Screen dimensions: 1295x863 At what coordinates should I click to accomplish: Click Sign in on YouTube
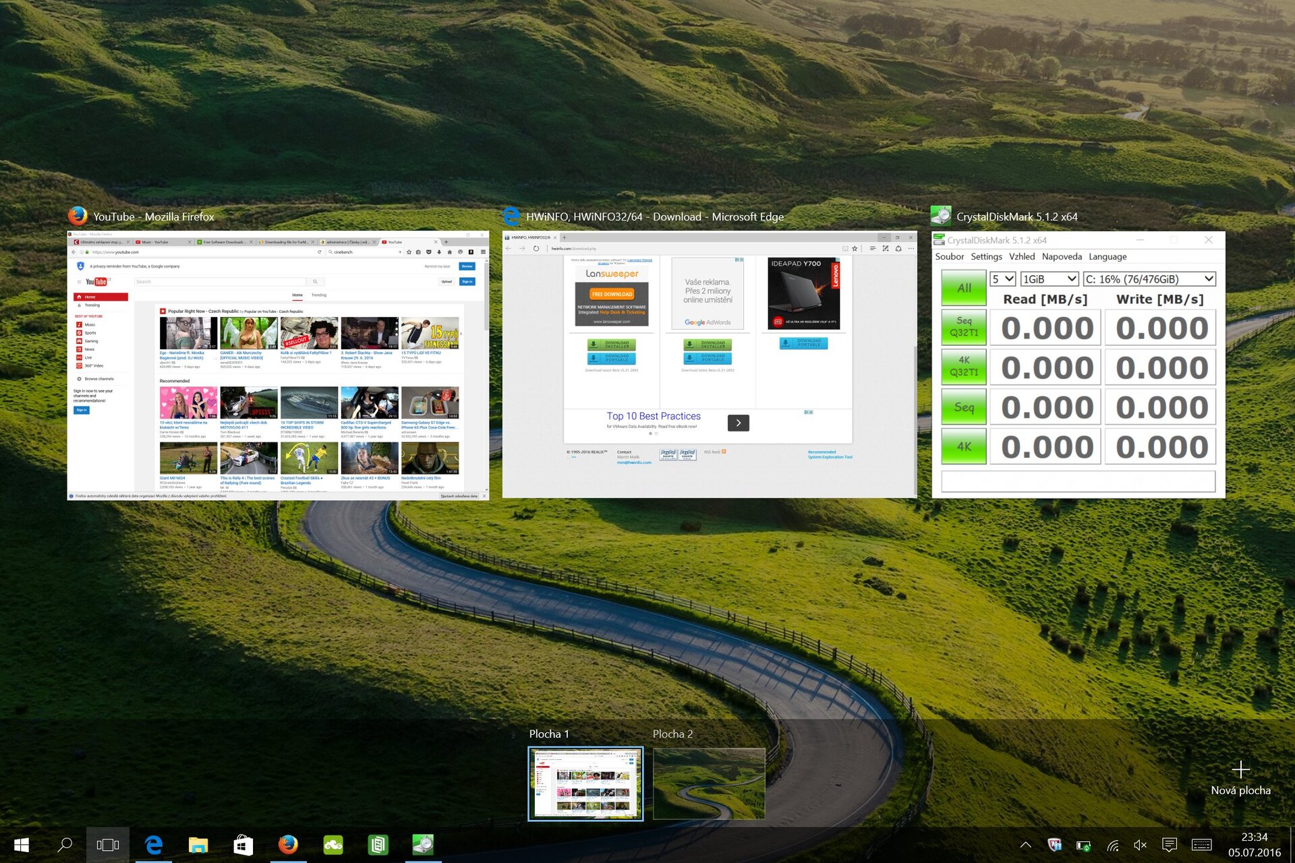pyautogui.click(x=467, y=281)
